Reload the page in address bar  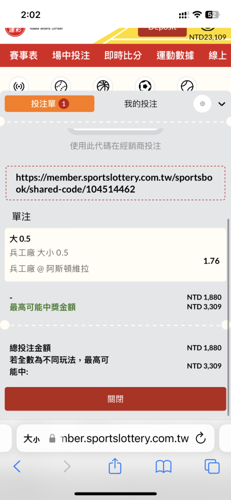[200, 438]
